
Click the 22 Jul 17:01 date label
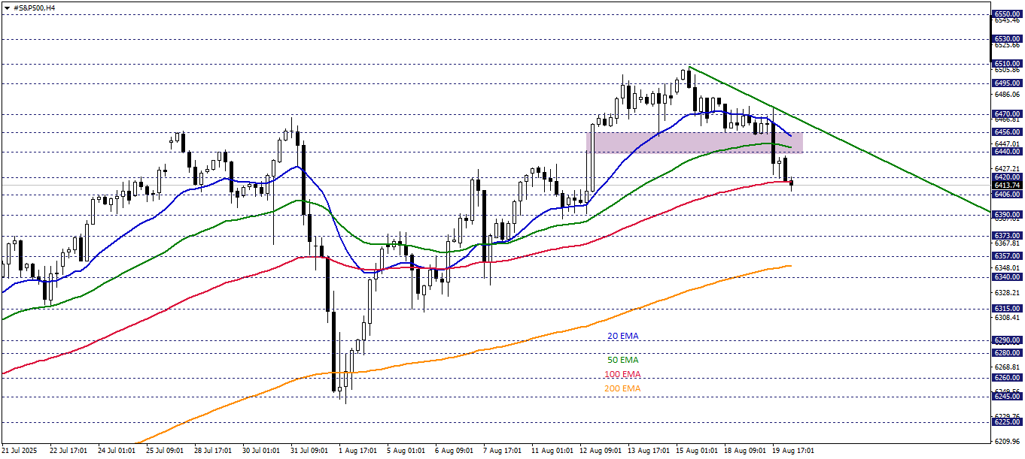tap(68, 451)
